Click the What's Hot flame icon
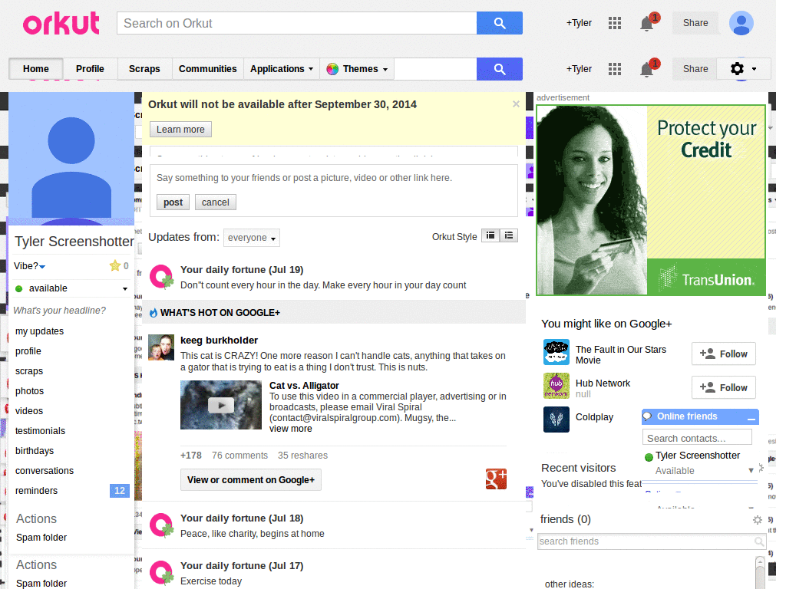This screenshot has width=786, height=589. tap(154, 313)
